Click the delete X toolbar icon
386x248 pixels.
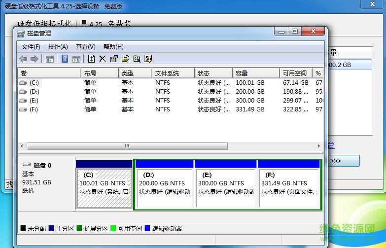[103, 59]
